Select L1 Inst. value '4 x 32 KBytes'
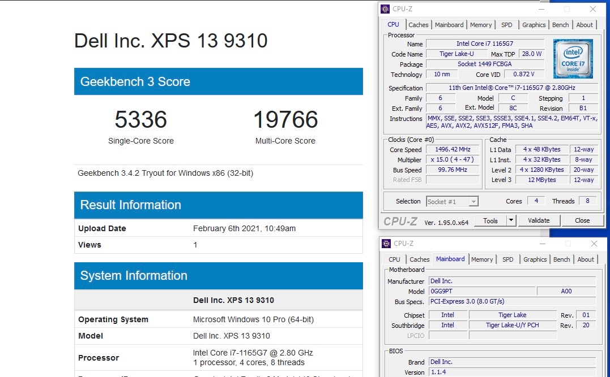Viewport: 610px width, 377px height. coord(542,159)
